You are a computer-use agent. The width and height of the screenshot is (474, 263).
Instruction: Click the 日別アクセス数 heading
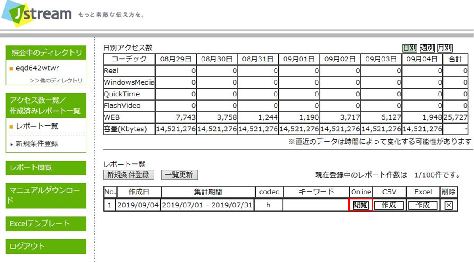(128, 48)
